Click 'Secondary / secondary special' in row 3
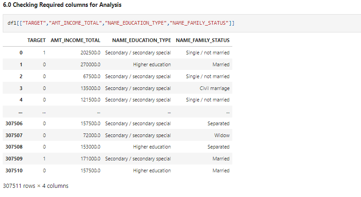 pos(138,88)
